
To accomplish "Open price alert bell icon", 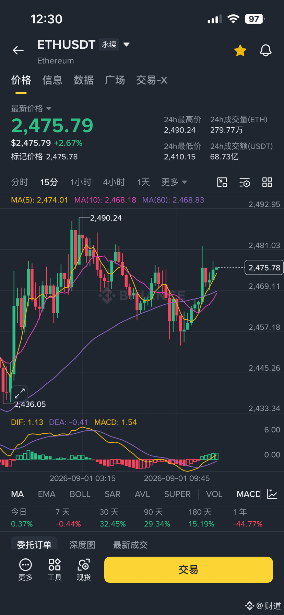I will tap(265, 50).
